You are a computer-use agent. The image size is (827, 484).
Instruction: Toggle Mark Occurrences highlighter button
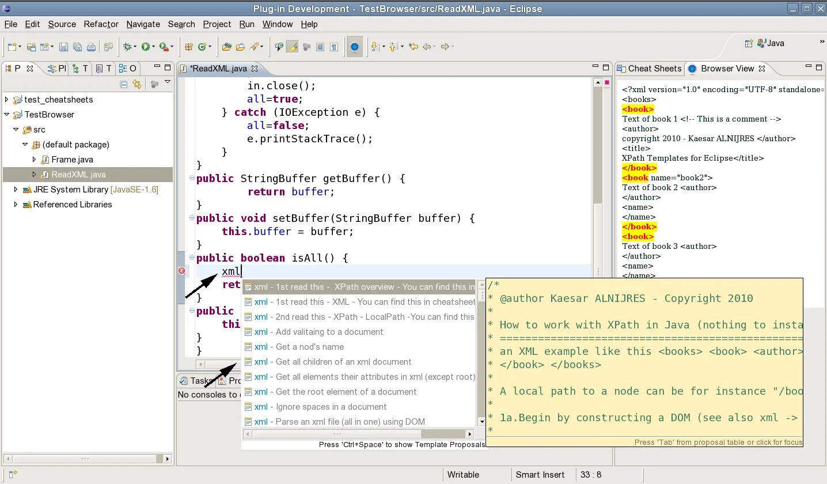point(293,47)
